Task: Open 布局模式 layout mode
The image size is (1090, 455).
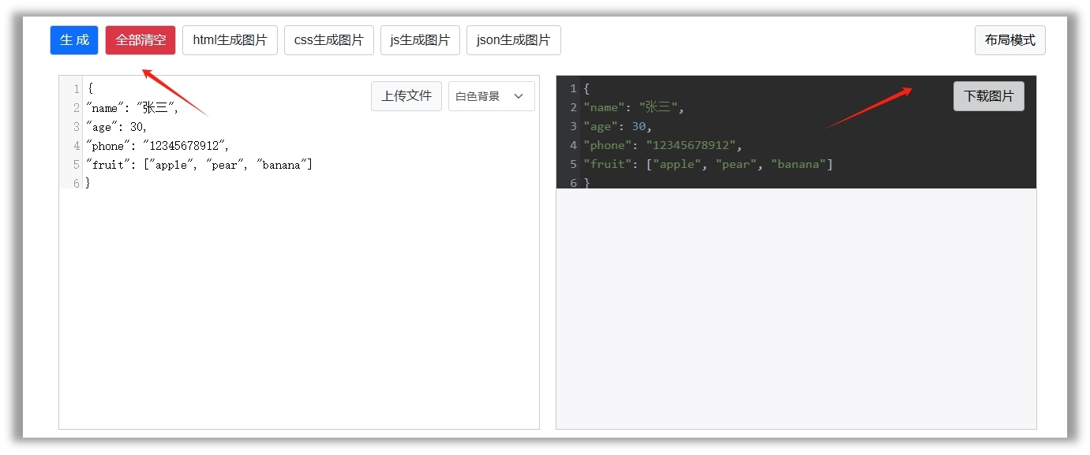Action: click(x=1010, y=40)
